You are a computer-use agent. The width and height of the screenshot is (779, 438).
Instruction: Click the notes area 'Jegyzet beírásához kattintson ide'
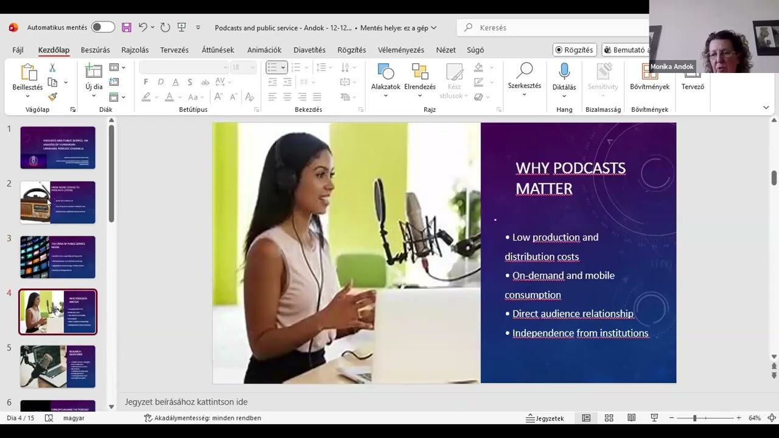point(186,402)
